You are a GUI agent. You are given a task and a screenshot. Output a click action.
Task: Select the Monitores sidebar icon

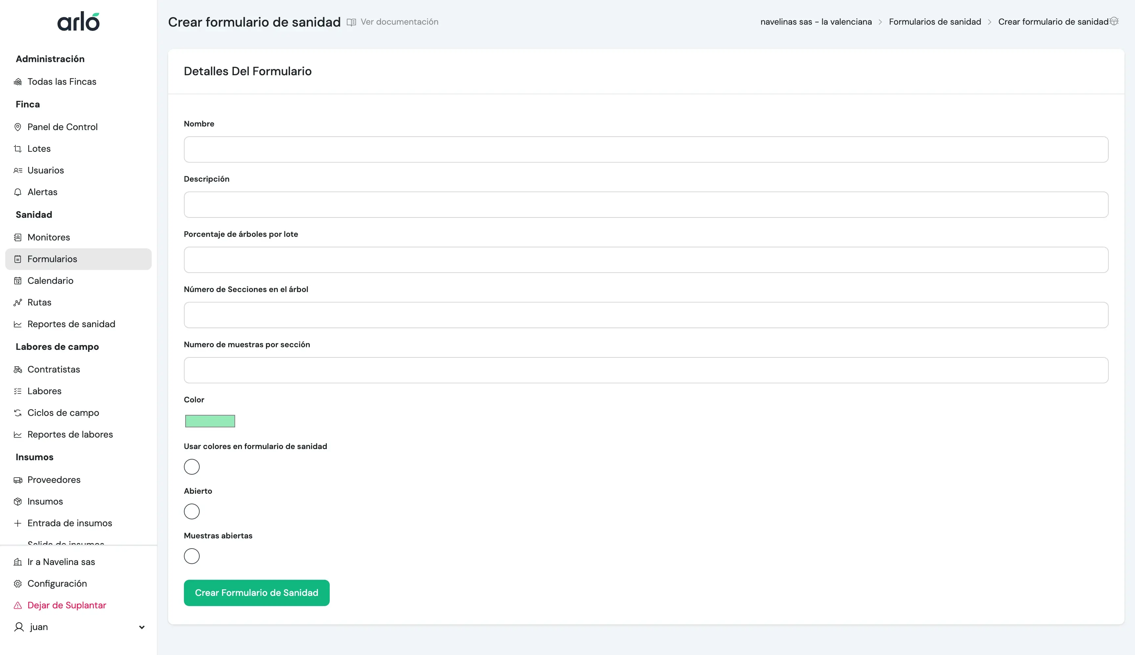coord(17,237)
